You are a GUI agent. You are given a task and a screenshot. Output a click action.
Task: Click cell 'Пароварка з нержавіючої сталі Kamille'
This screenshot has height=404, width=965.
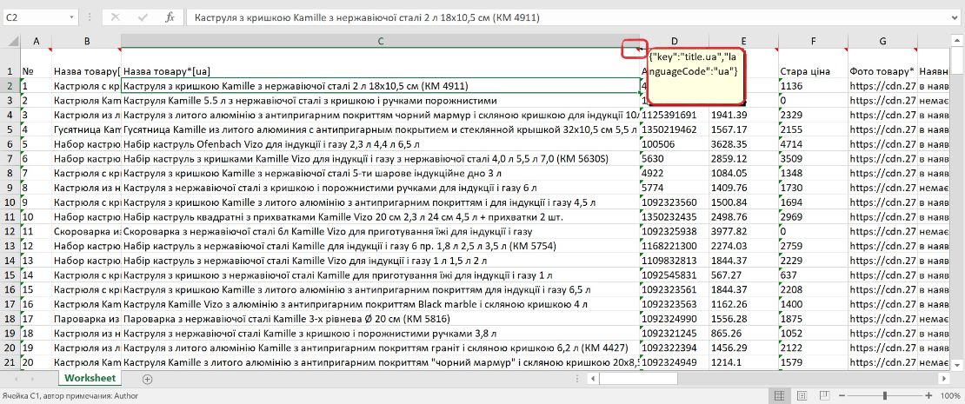coord(380,319)
